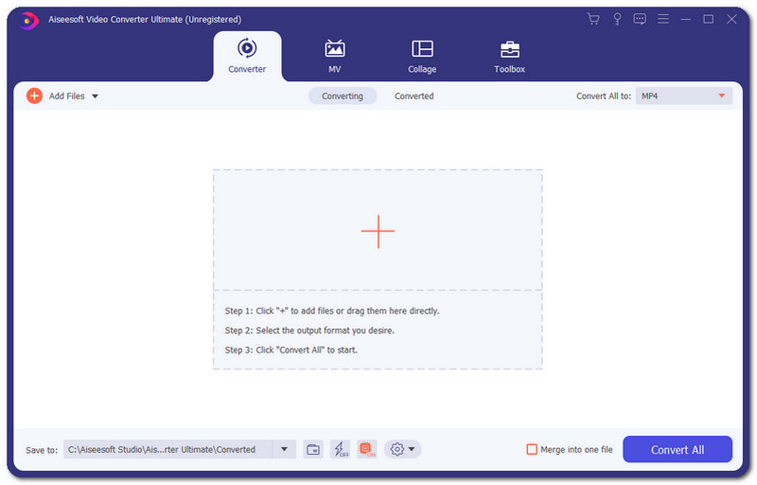This screenshot has width=757, height=485.
Task: Click the orange plus Add Files icon
Action: point(34,95)
